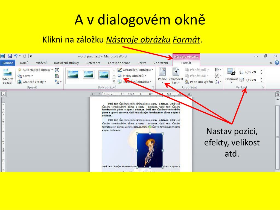Click the group objects icon
280x210 pixels.
click(x=217, y=76)
